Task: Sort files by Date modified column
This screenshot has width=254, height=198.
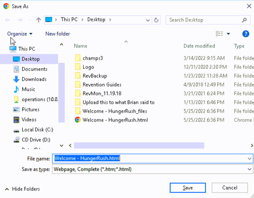Action: tap(199, 46)
